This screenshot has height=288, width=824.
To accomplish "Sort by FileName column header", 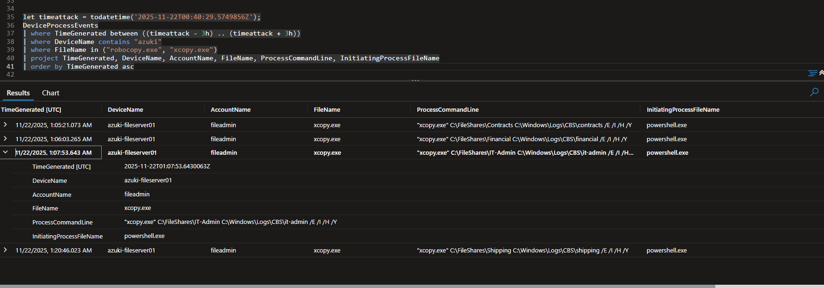I will (x=327, y=109).
